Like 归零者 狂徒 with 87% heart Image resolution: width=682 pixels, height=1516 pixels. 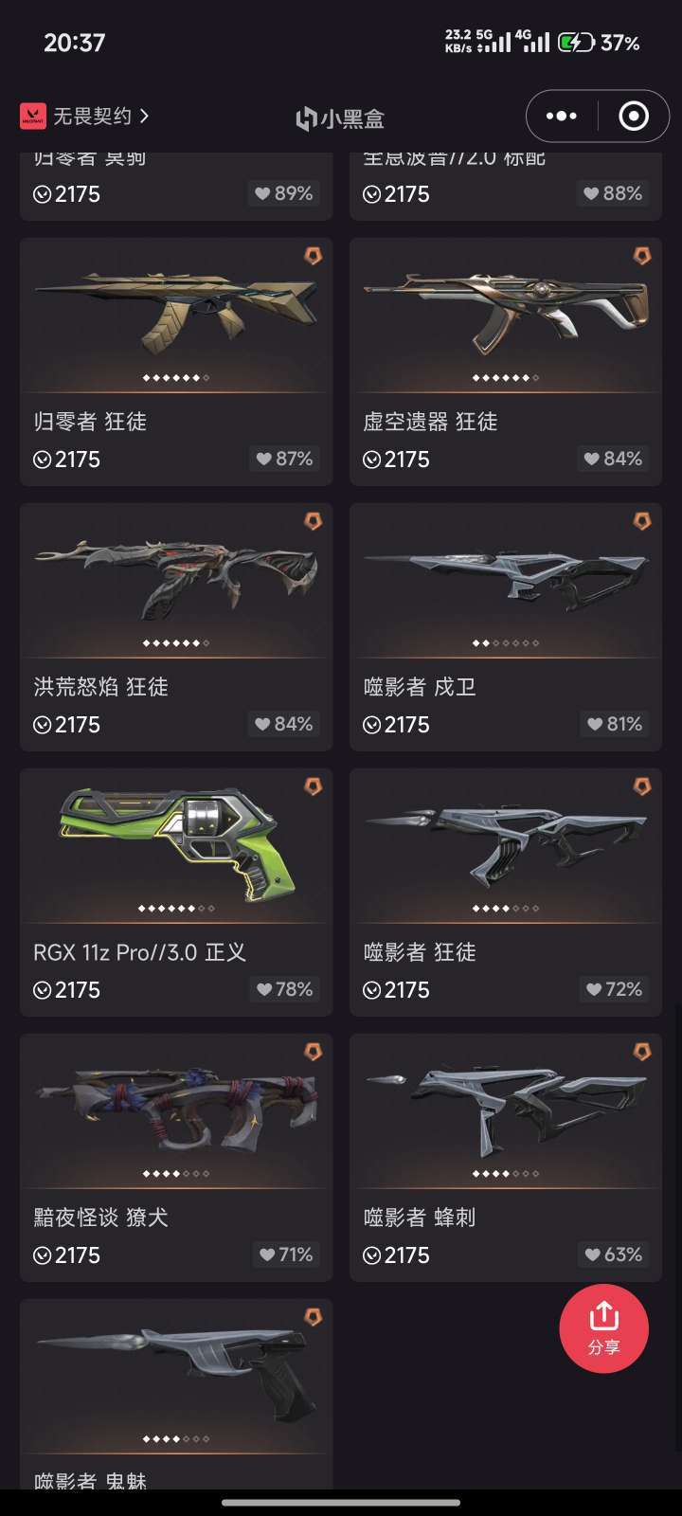pyautogui.click(x=284, y=459)
